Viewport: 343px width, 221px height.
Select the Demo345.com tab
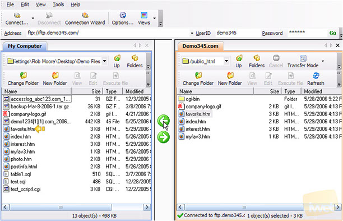click(201, 46)
